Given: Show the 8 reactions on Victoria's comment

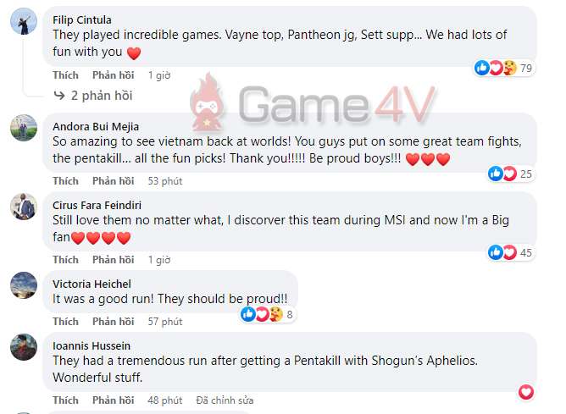Looking at the screenshot, I should 268,314.
